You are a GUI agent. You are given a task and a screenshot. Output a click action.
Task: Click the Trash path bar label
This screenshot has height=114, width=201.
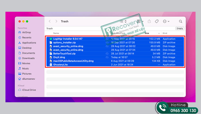click(49, 28)
